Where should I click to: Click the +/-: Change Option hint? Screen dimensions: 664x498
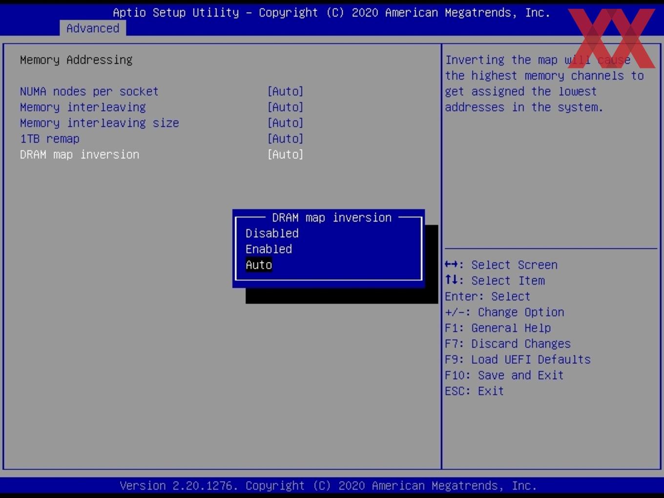(x=504, y=312)
